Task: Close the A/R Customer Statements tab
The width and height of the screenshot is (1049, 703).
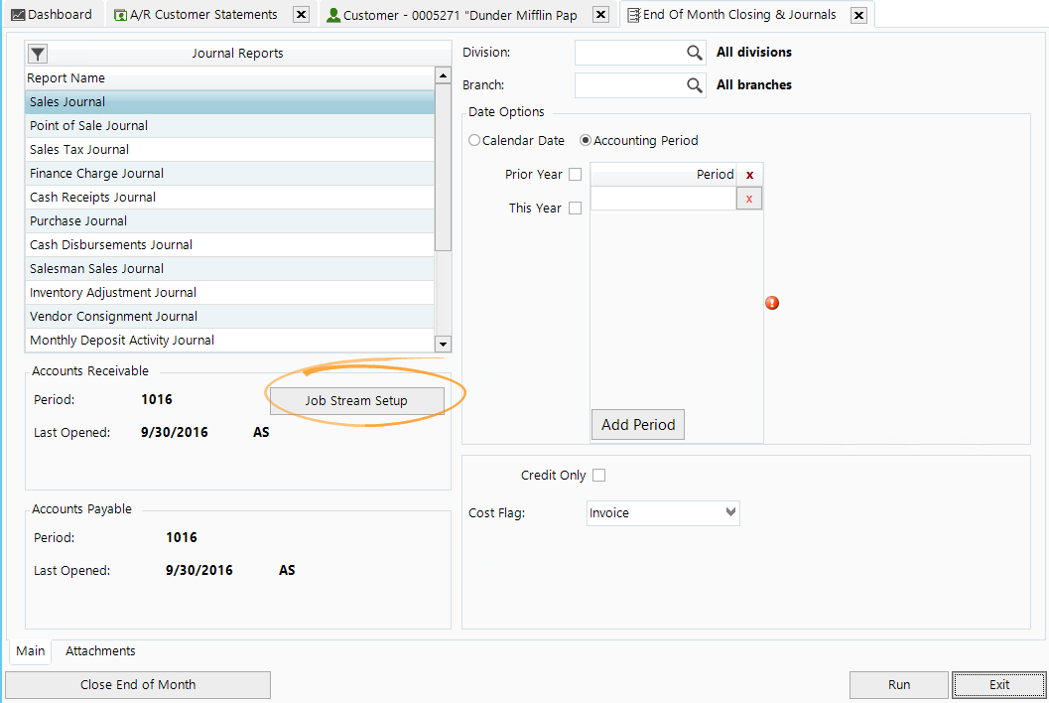Action: (x=302, y=15)
